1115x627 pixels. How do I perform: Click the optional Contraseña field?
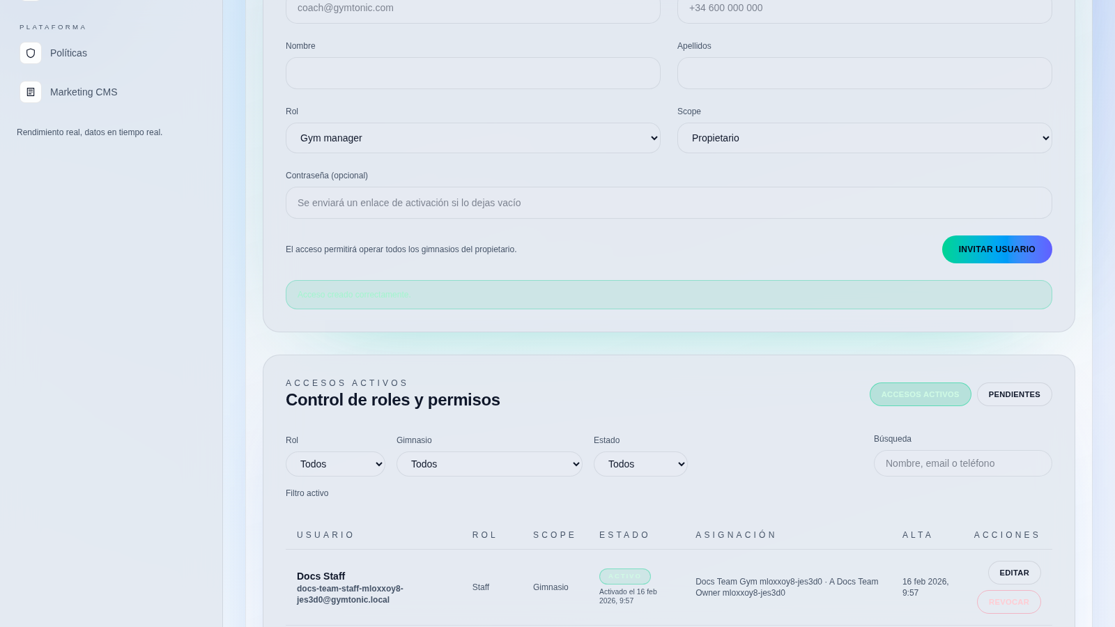coord(668,203)
